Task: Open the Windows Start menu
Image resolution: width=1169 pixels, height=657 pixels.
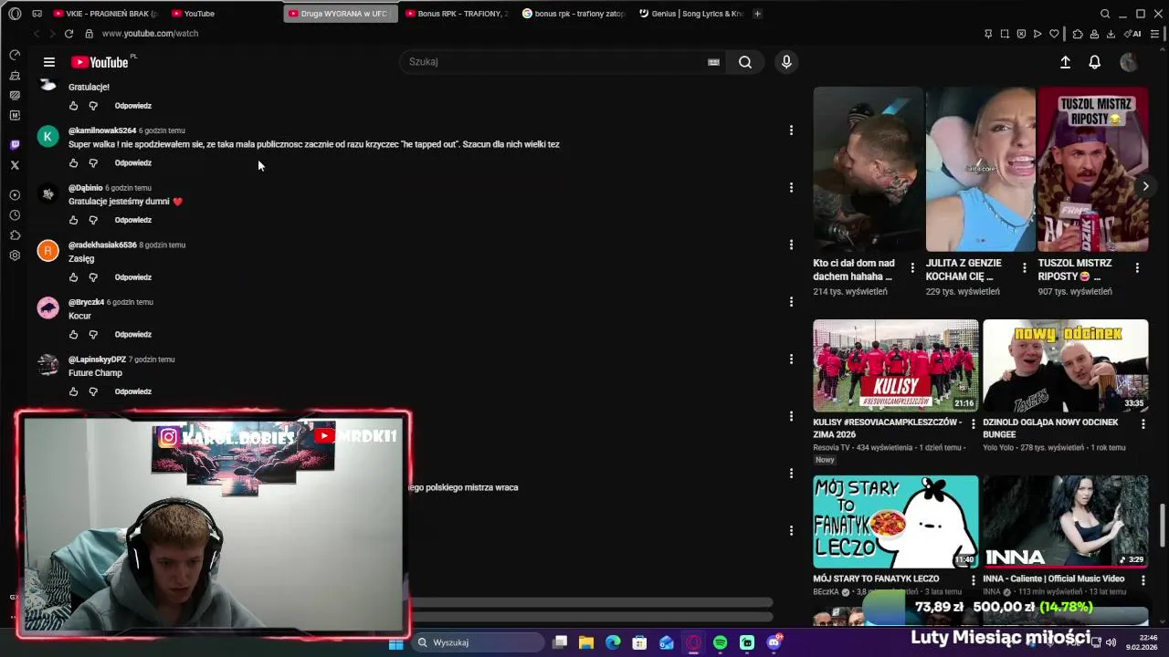Action: [395, 643]
